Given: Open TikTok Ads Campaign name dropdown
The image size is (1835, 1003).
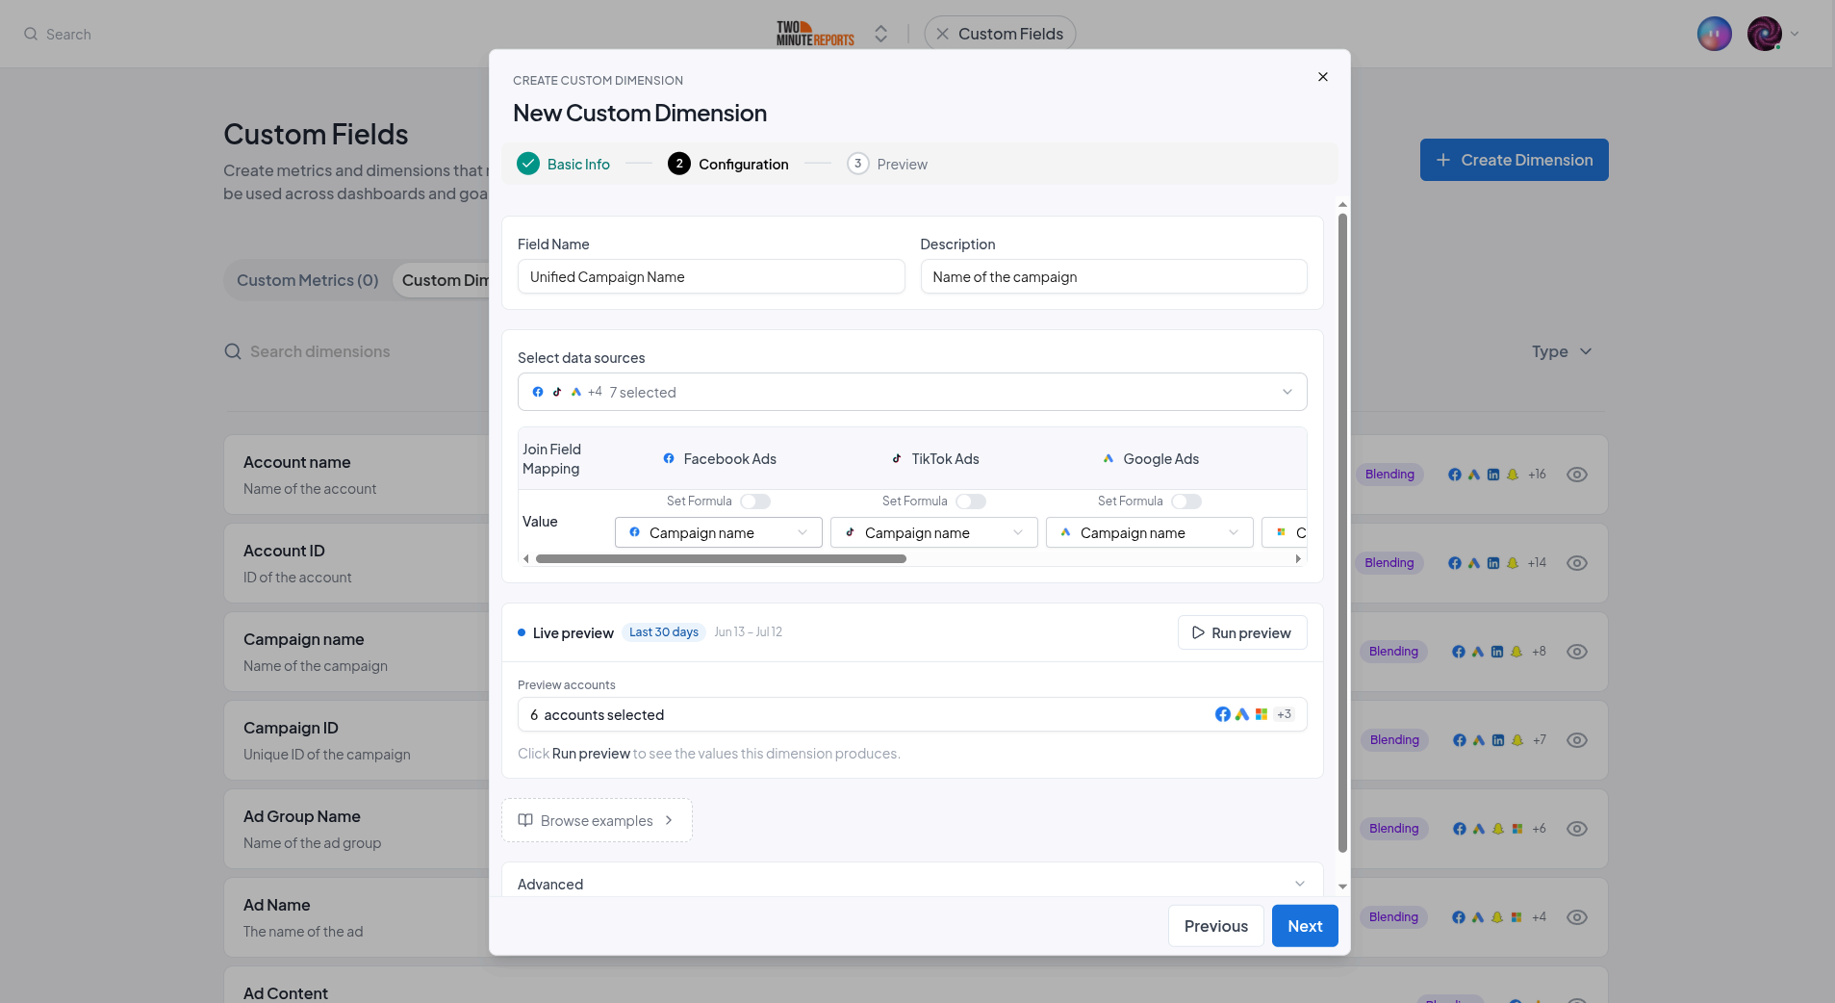Looking at the screenshot, I should [934, 532].
